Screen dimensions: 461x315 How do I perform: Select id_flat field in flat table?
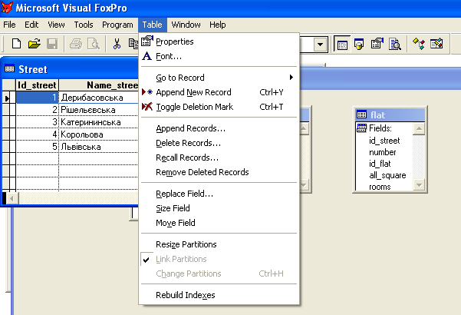[x=380, y=164]
